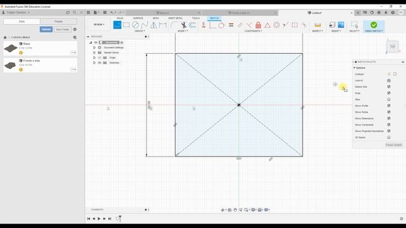Select the Pan hand tool

pos(235,210)
